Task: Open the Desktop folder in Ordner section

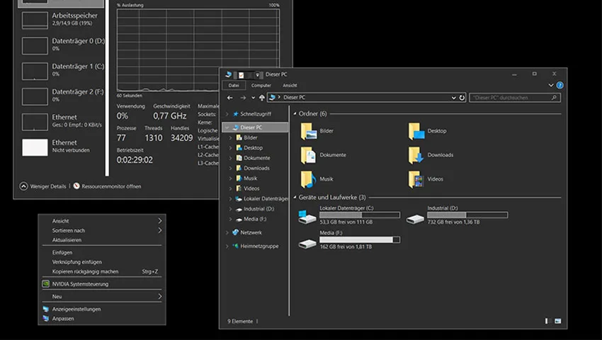Action: (427, 131)
